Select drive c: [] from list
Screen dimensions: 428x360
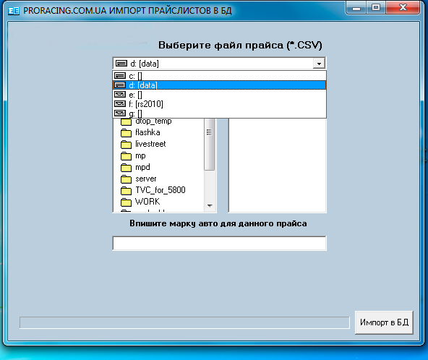point(220,76)
